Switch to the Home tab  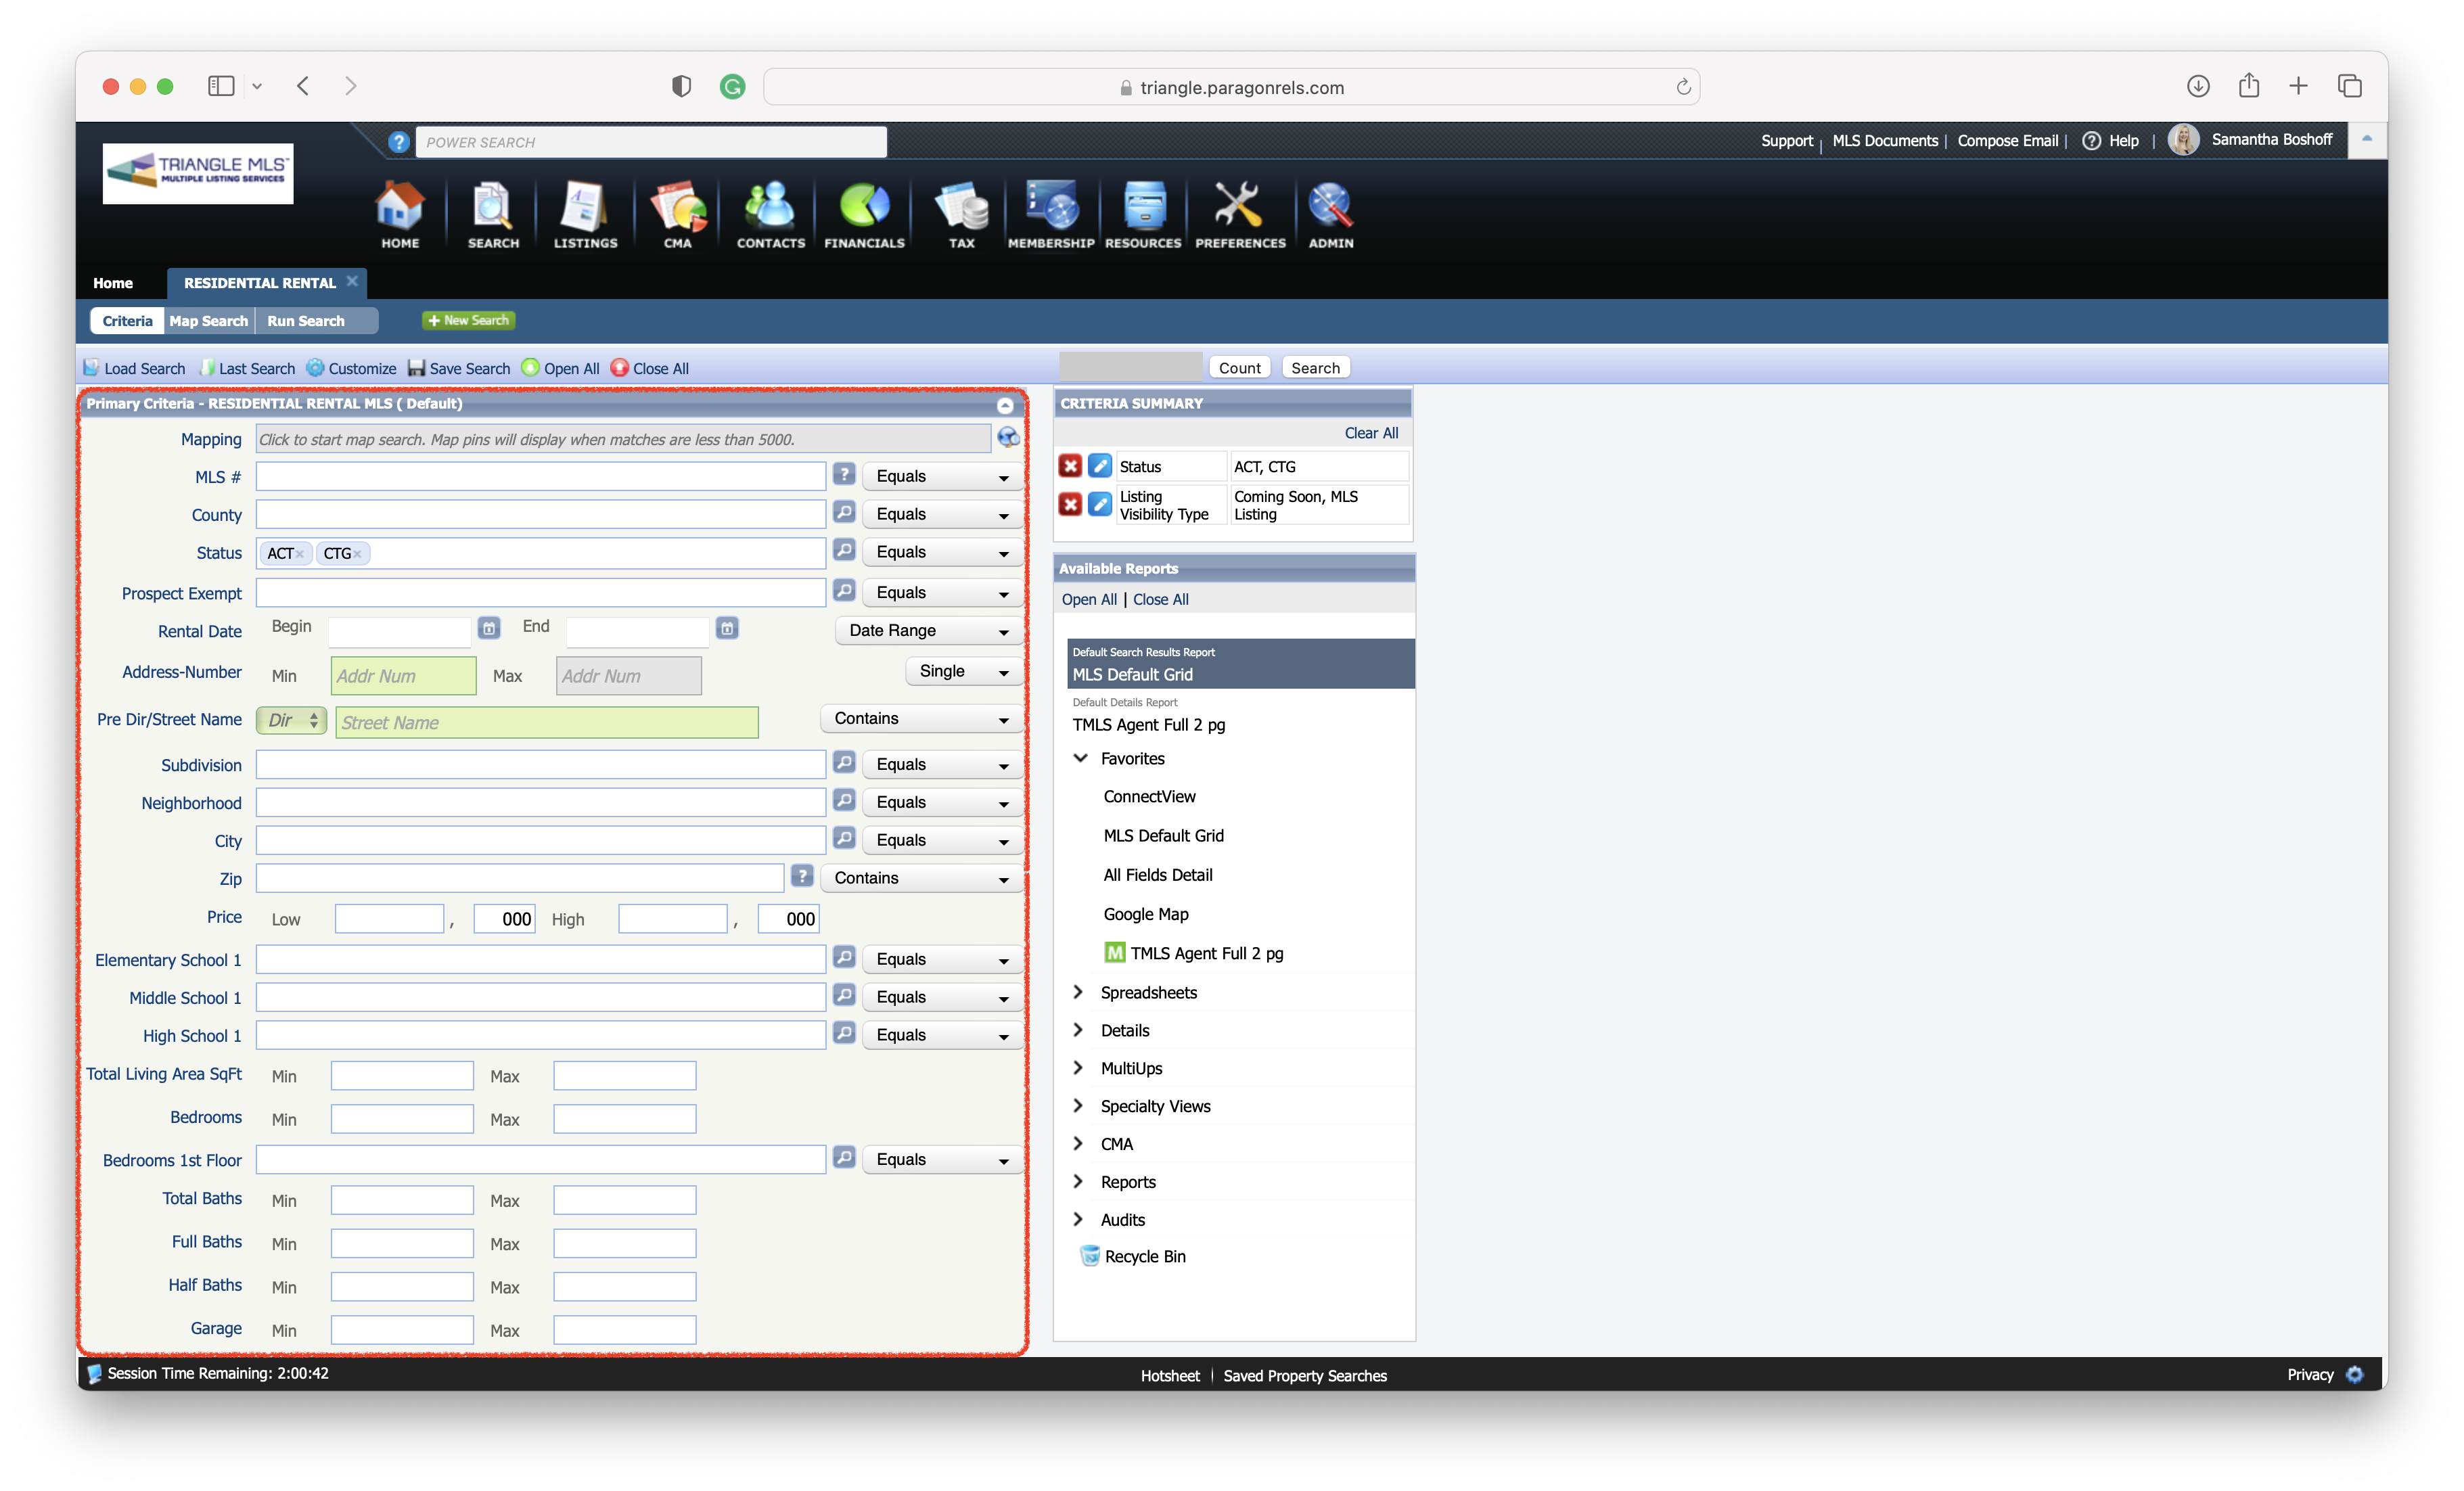tap(113, 283)
